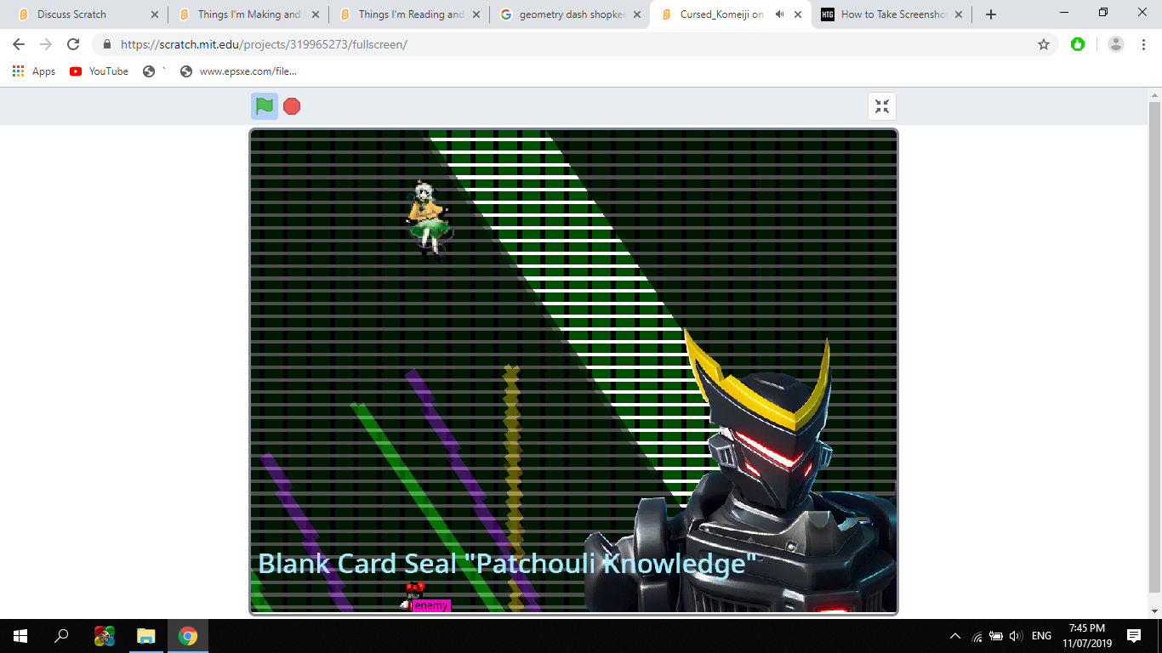Open Chrome three-dot menu
Viewport: 1162px width, 653px height.
(1144, 44)
